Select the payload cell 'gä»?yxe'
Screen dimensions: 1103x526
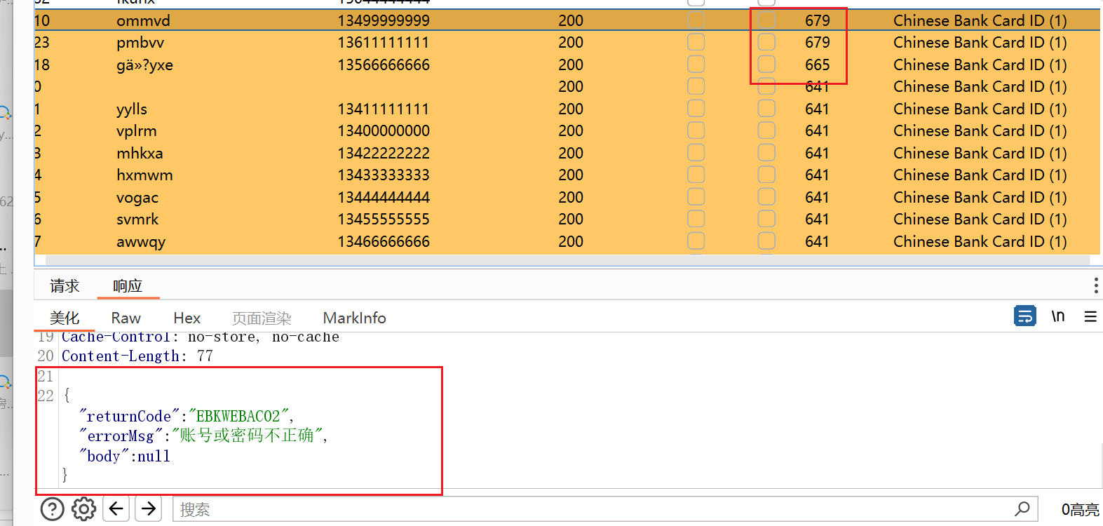coord(144,65)
